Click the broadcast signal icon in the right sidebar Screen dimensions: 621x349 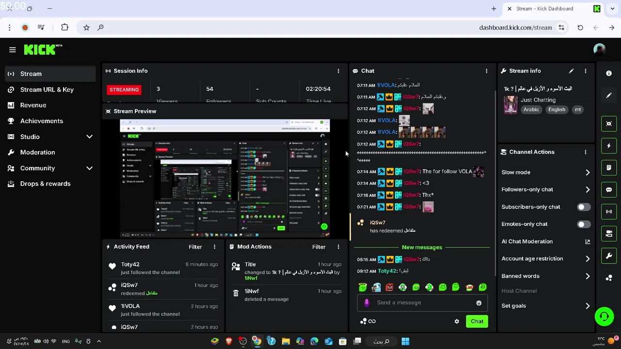pos(609,211)
